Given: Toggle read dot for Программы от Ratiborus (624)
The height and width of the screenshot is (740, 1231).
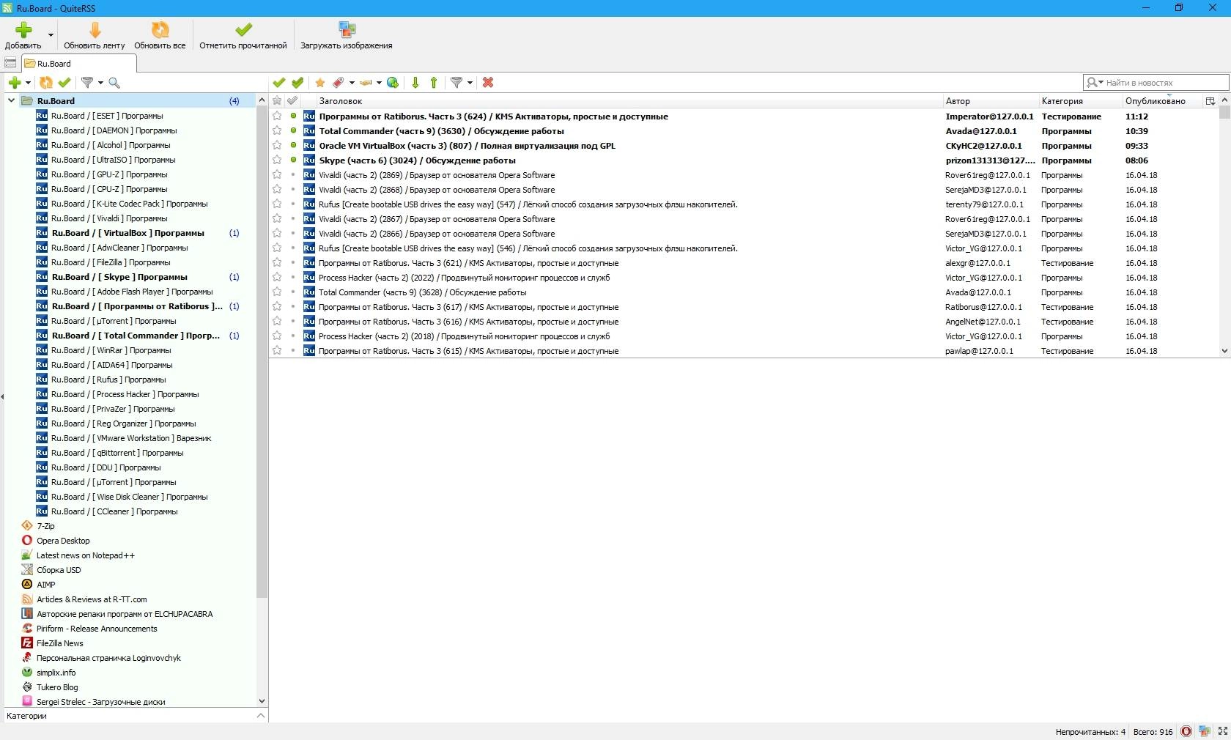Looking at the screenshot, I should (293, 116).
